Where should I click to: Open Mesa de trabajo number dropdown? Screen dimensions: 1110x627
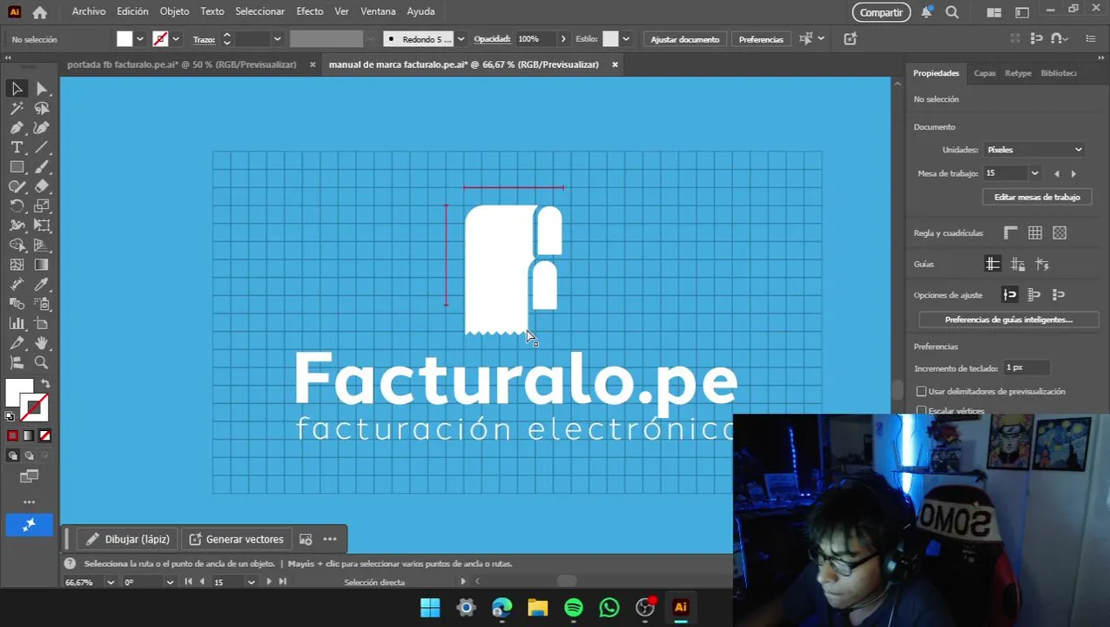(x=1034, y=173)
